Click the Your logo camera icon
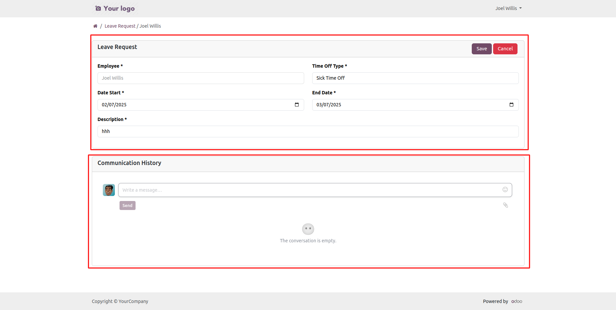Screen dimensions: 616x310 (x=98, y=8)
